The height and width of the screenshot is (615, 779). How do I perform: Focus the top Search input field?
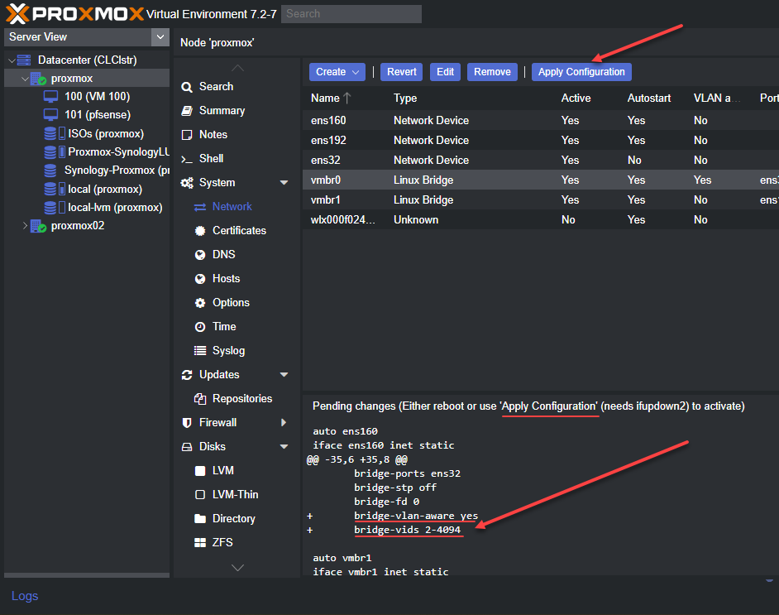351,14
